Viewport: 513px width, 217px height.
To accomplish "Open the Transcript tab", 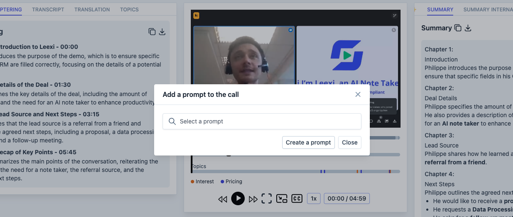I will 48,9.
